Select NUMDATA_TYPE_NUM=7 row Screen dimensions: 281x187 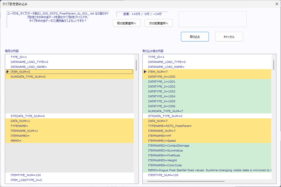207,111
